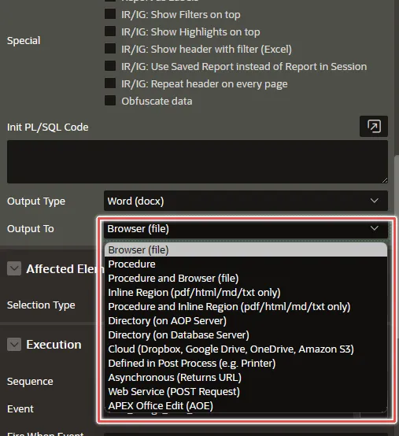Enable IR/IG: Show Filters on top
Image resolution: width=399 pixels, height=436 pixels.
(110, 14)
